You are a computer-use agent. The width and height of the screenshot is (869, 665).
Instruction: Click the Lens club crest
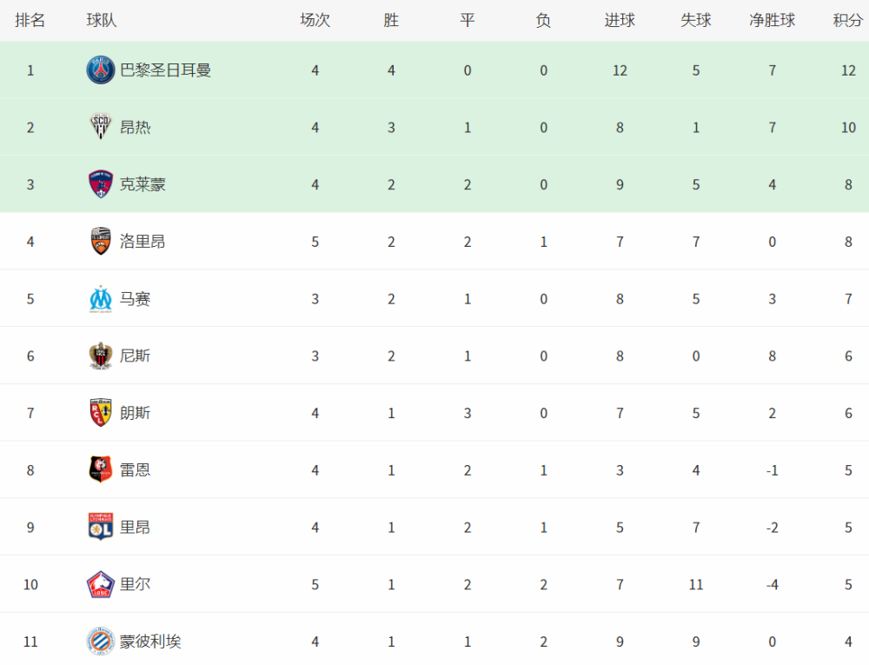(x=101, y=413)
